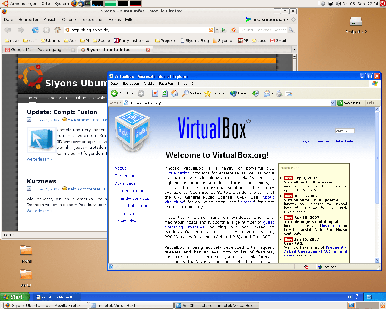Click the RSS feed icon in Firefox's address bar

click(210, 30)
